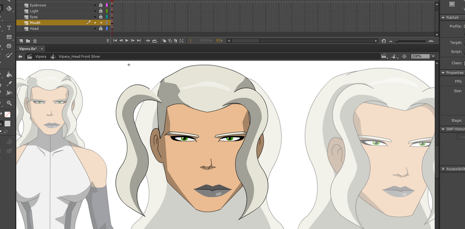The width and height of the screenshot is (465, 229).
Task: Go to last frame
Action: [138, 41]
